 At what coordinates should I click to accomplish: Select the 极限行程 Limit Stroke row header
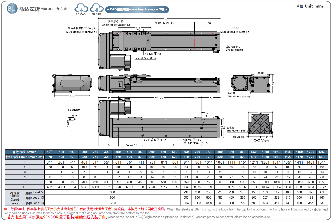(25, 157)
